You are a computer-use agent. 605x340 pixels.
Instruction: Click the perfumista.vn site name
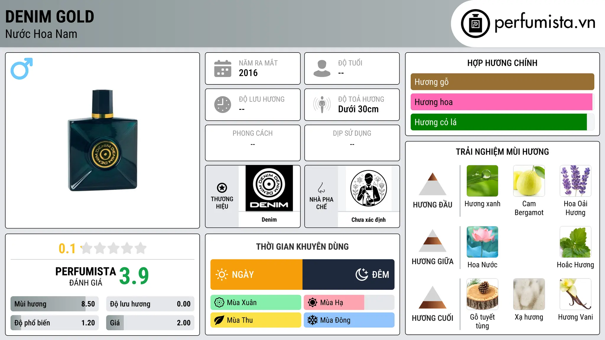tap(545, 23)
